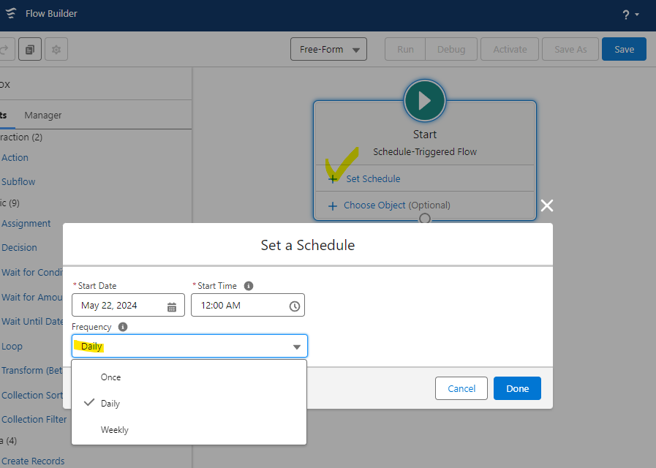656x468 pixels.
Task: Select the Create Records element
Action: pos(33,461)
